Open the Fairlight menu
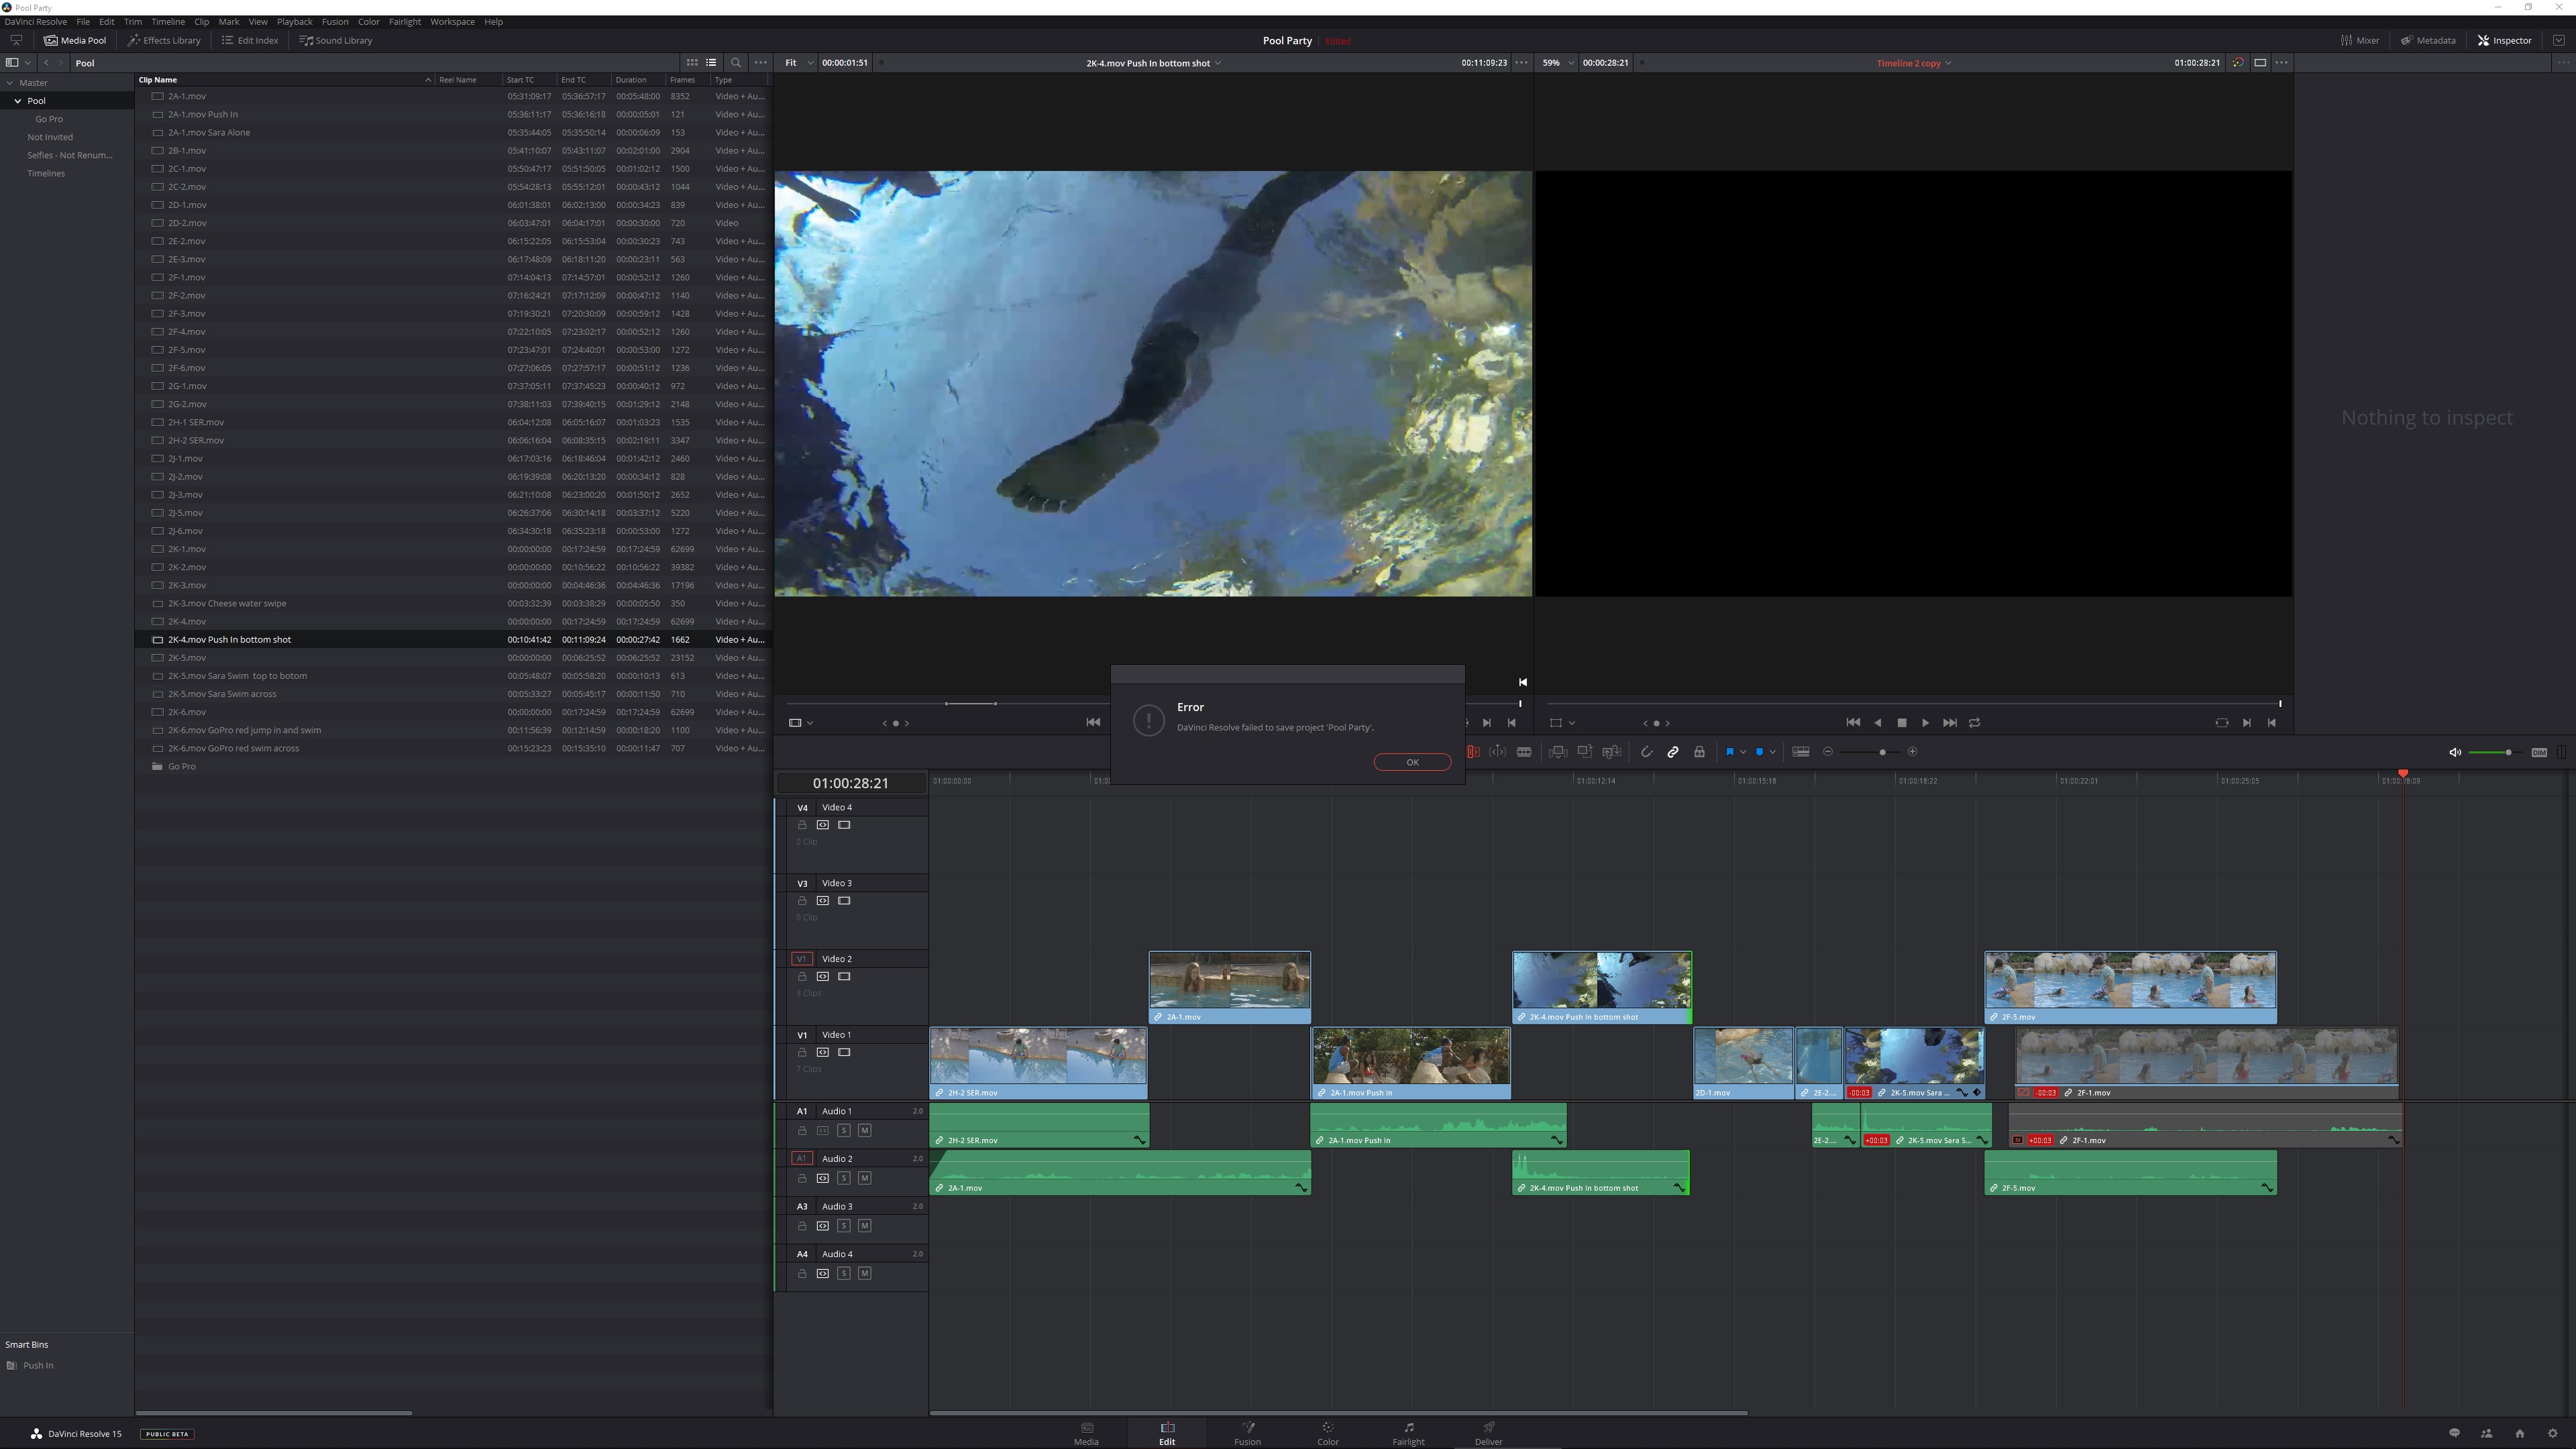 pos(405,22)
